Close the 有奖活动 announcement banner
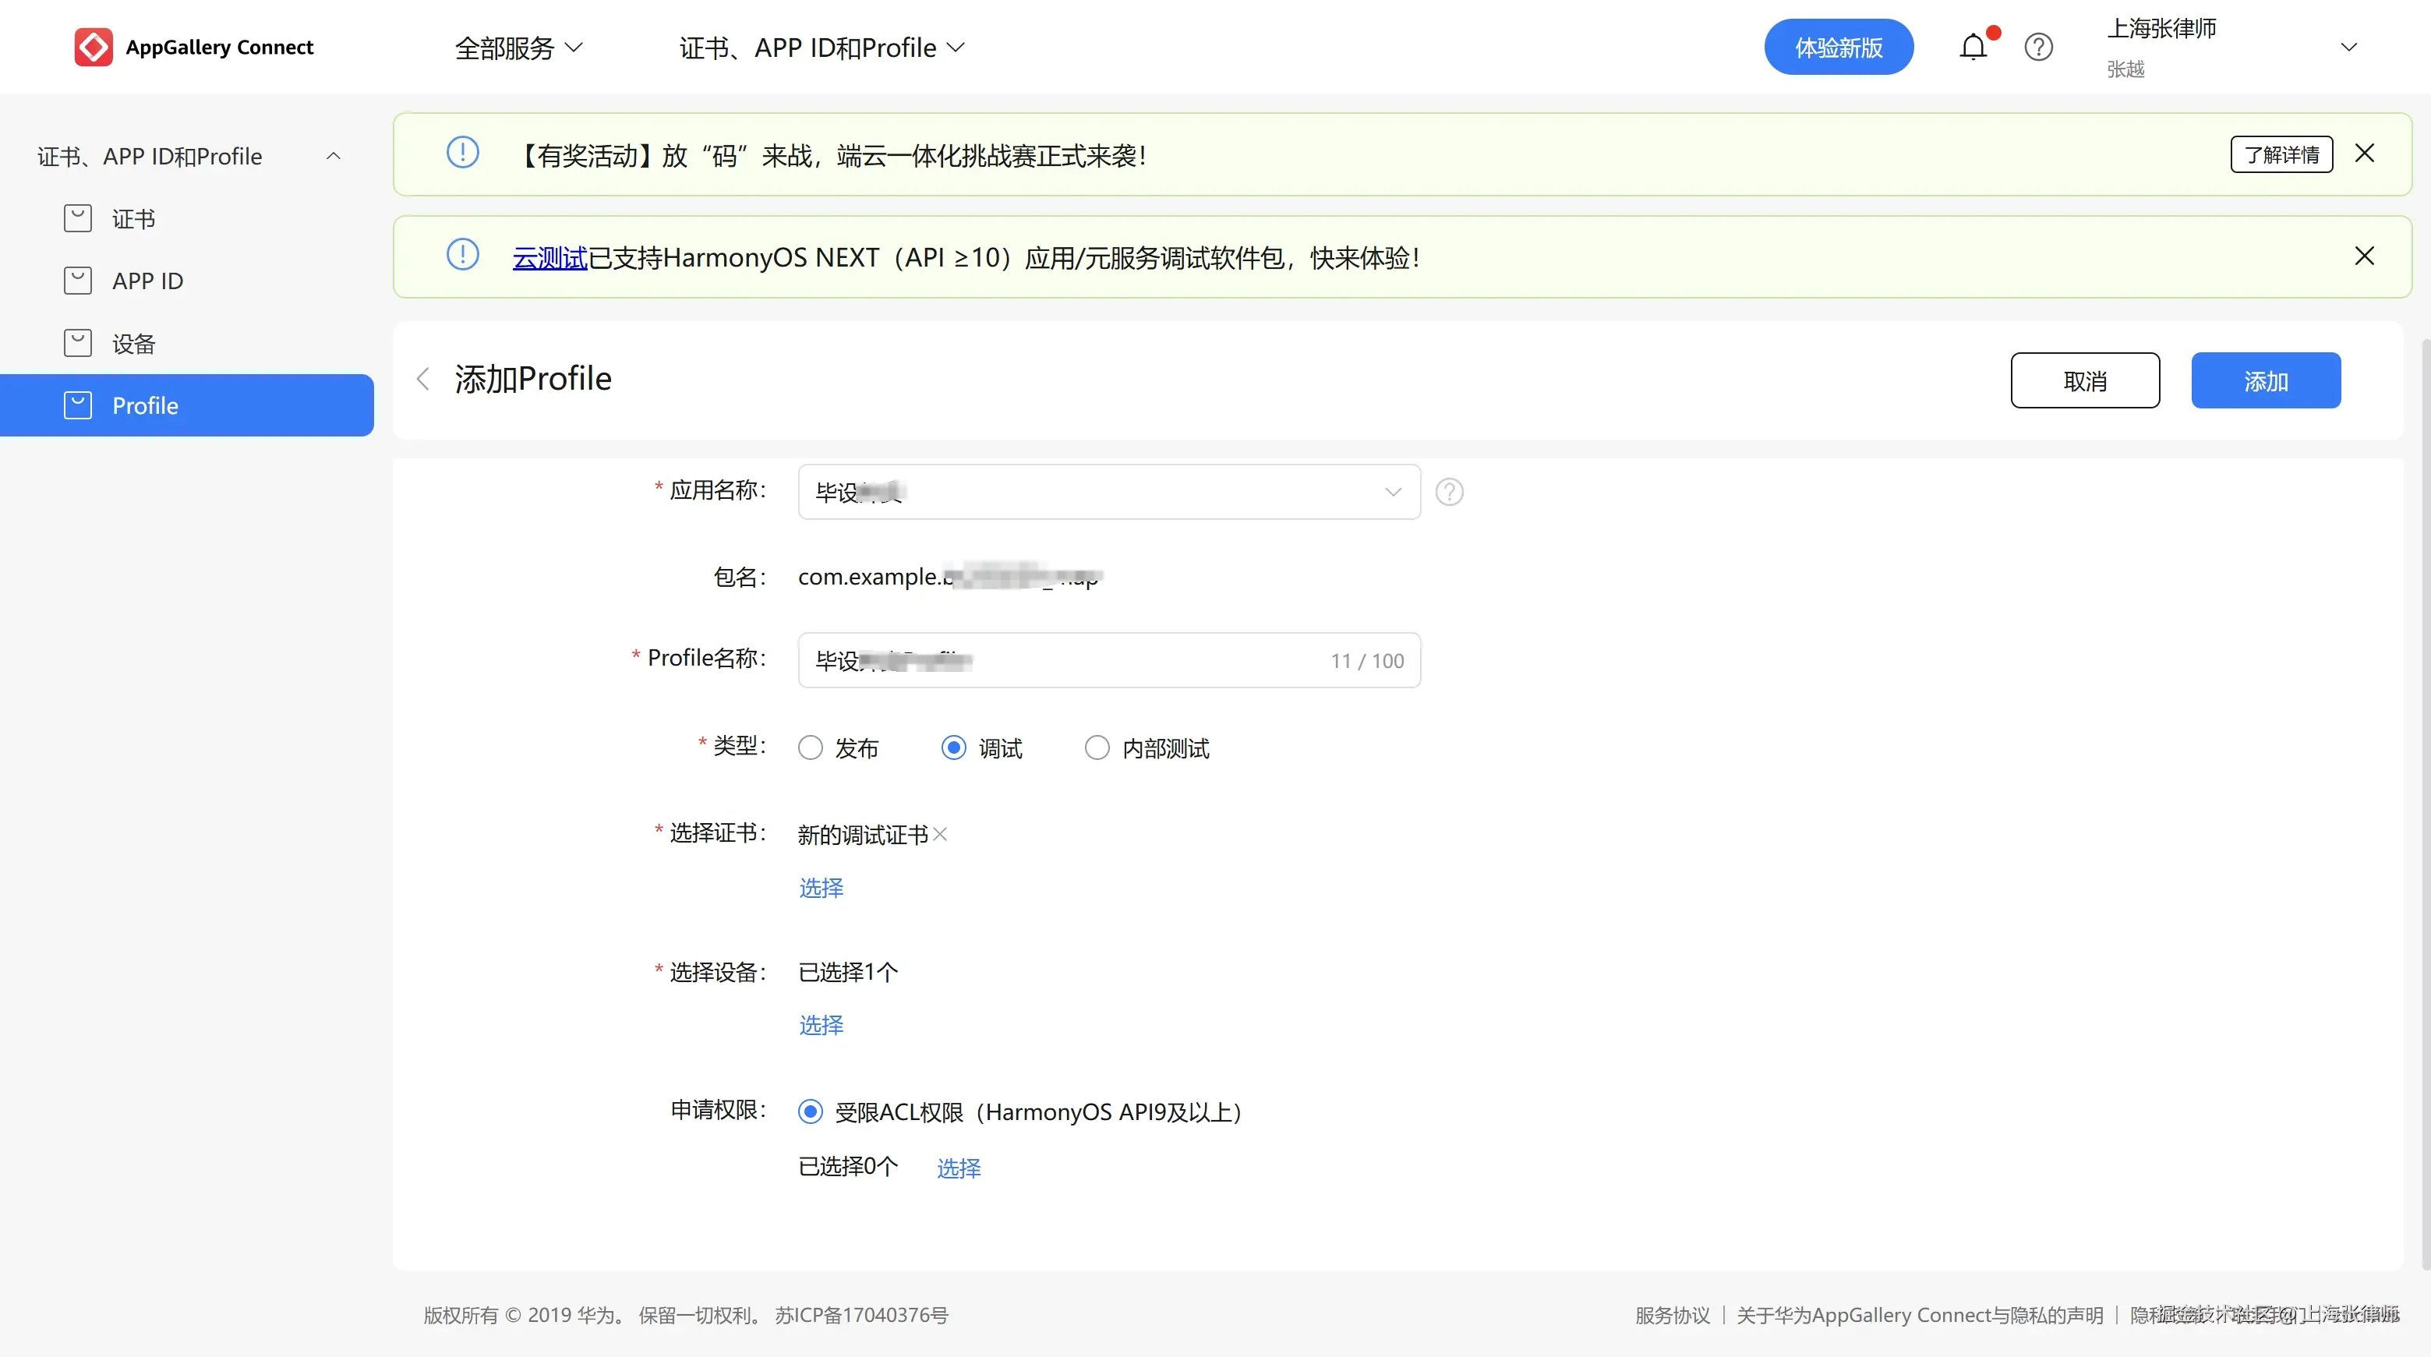 click(x=2364, y=154)
